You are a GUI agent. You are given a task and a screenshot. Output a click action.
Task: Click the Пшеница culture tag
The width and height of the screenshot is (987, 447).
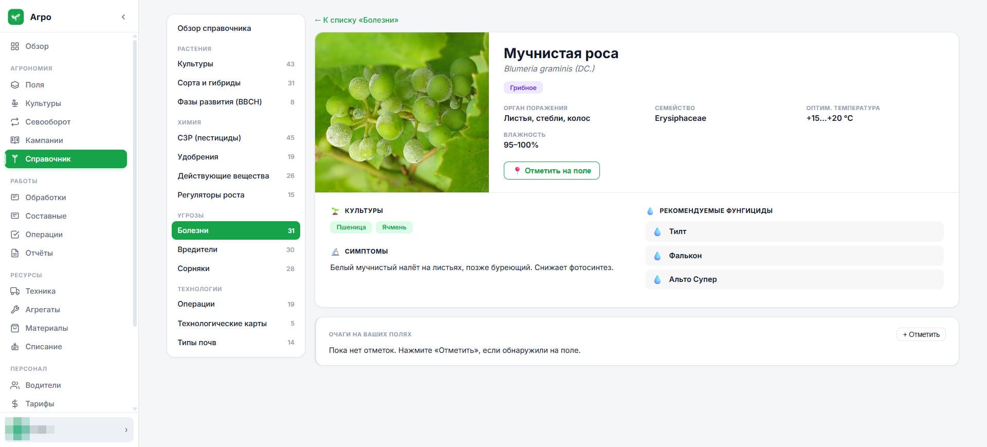point(351,227)
